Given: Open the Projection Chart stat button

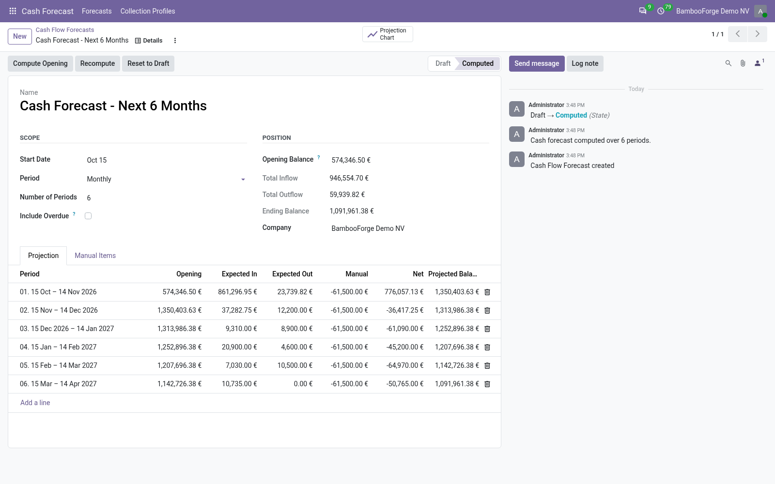Looking at the screenshot, I should point(387,34).
